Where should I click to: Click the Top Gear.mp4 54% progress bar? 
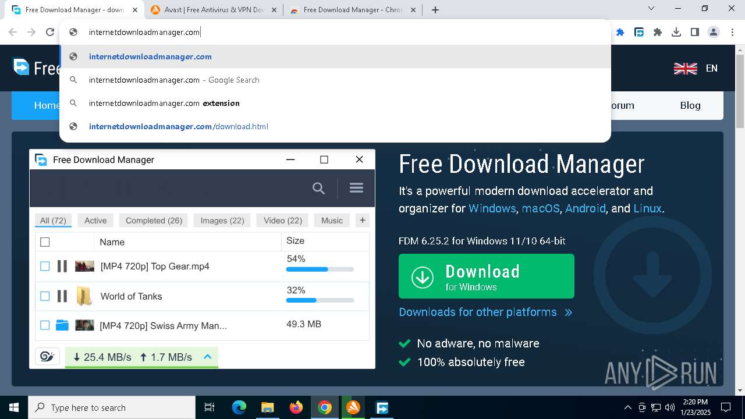coord(320,269)
